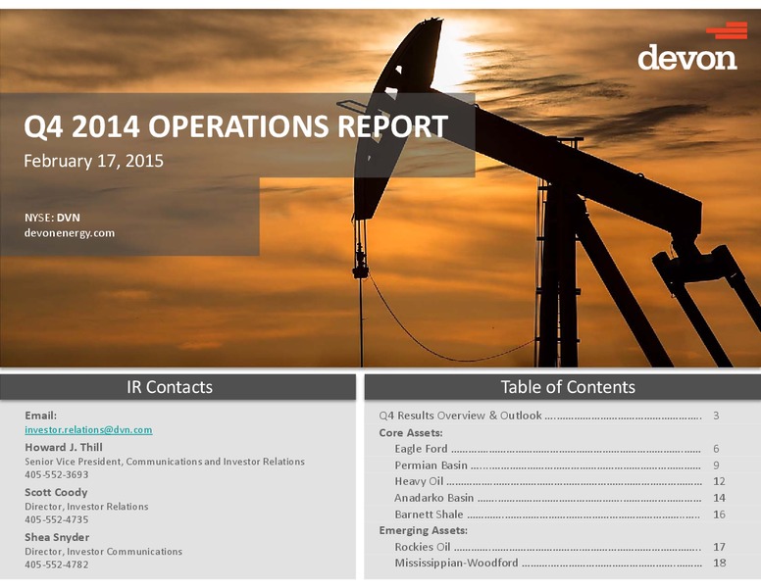
Task: Open the Anadarko Basin contents entry
Action: 559,498
